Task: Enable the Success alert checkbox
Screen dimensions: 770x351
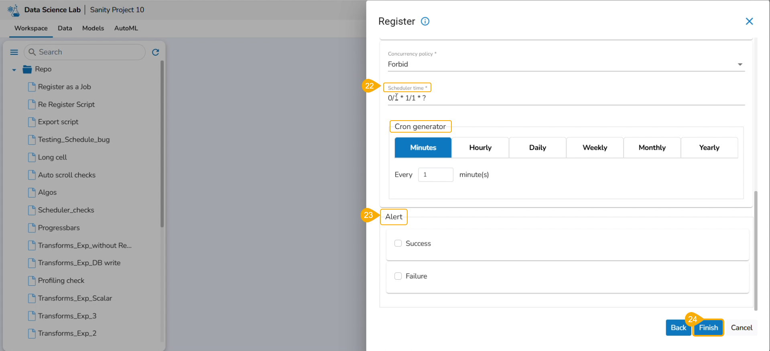Action: tap(398, 243)
